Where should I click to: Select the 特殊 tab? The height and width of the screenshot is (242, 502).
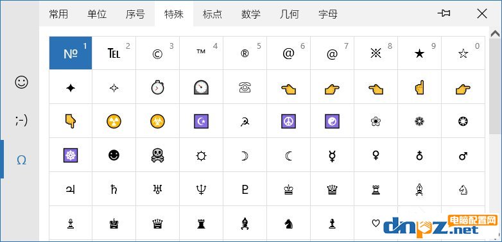[174, 14]
